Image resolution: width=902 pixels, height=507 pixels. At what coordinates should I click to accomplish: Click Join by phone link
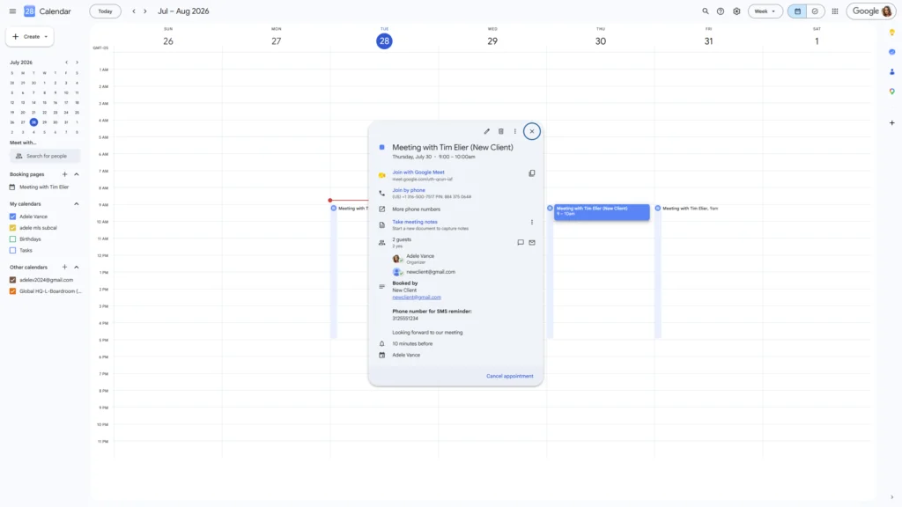409,190
